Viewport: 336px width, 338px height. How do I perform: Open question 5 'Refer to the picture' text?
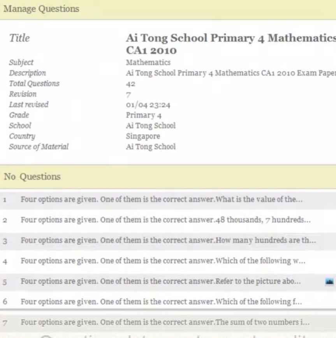click(160, 281)
